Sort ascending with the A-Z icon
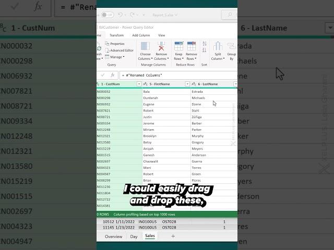334x250 pixels. pos(204,44)
